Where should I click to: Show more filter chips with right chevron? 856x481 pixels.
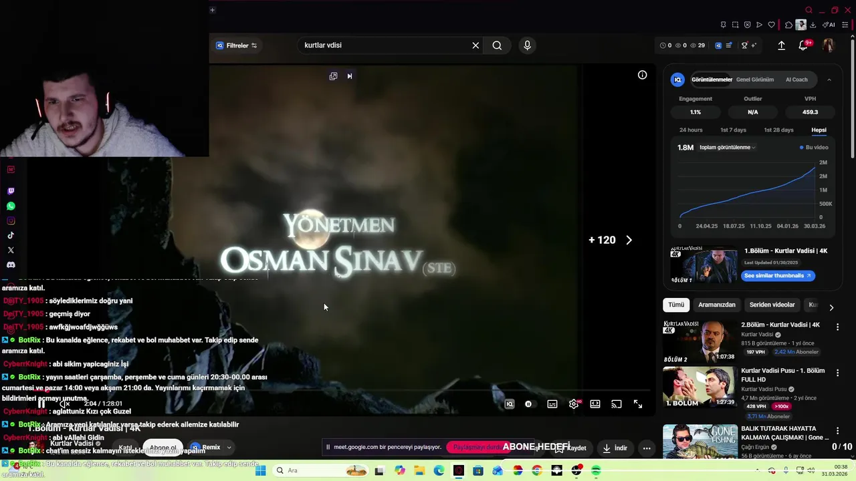coord(831,307)
